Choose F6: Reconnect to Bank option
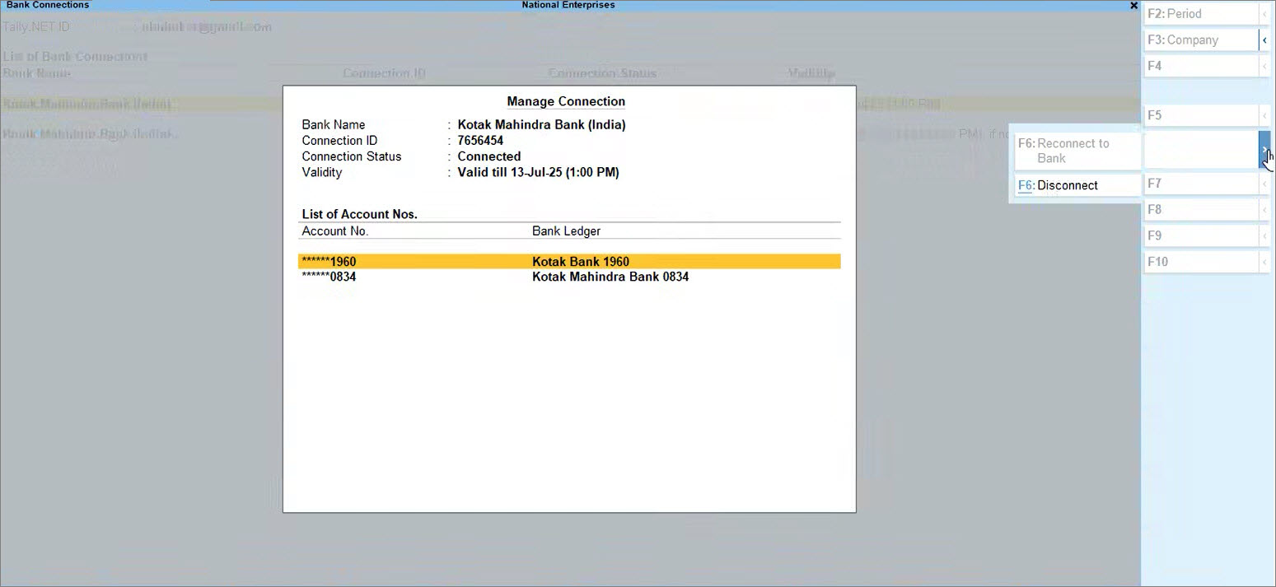Screen dimensions: 1276x587 [1077, 151]
